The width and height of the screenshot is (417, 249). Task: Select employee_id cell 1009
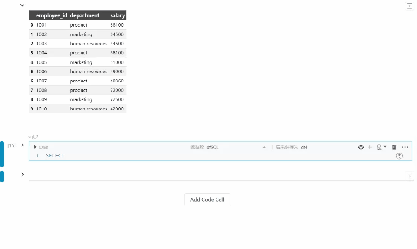pos(41,99)
